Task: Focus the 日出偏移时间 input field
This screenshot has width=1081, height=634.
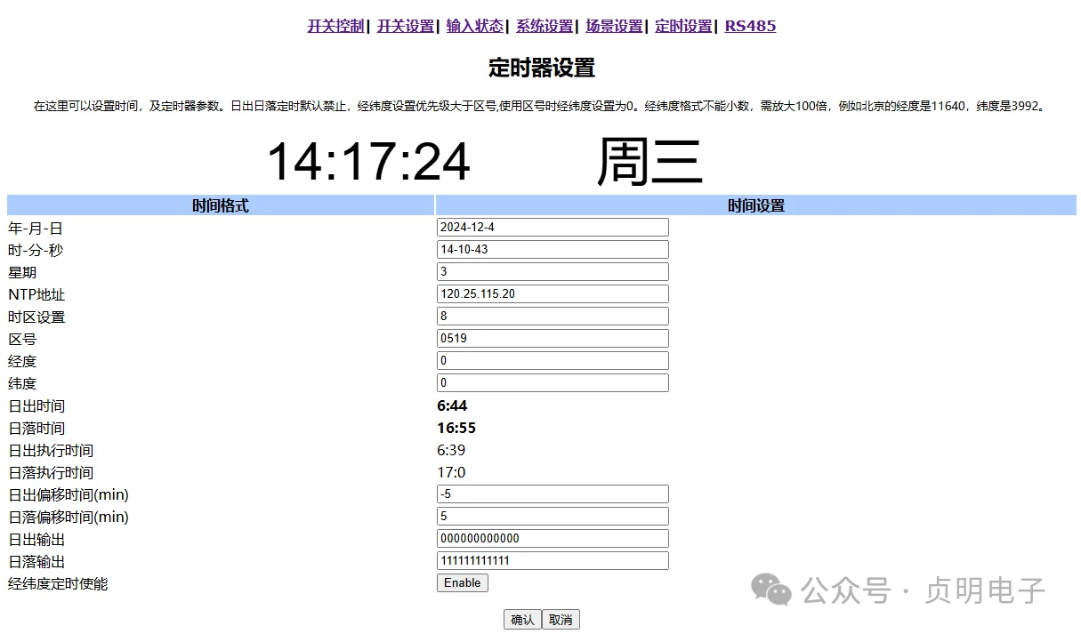Action: [553, 494]
